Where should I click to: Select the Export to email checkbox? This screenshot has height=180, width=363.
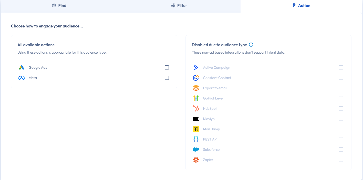(341, 88)
